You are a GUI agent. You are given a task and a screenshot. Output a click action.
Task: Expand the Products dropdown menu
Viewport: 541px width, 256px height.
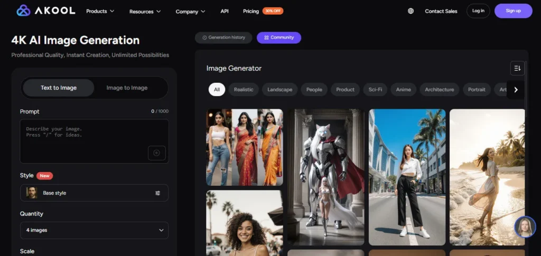(100, 11)
